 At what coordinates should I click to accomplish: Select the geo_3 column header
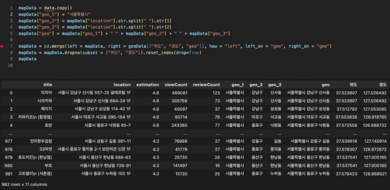275,85
